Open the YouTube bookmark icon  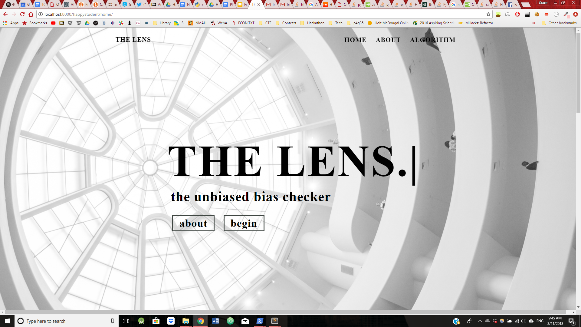53,23
